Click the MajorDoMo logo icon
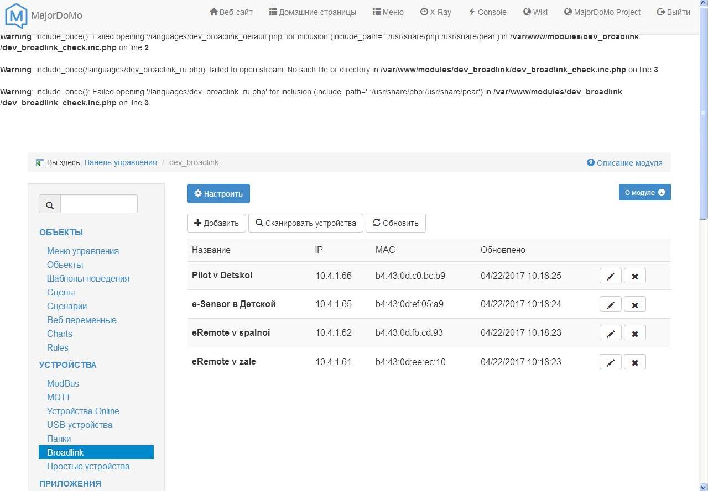708x491 pixels. point(16,15)
